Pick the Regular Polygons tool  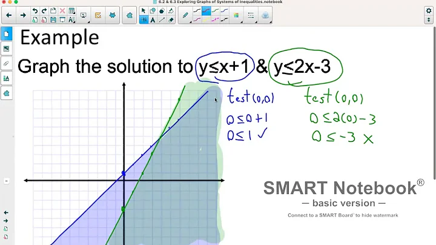(162, 11)
